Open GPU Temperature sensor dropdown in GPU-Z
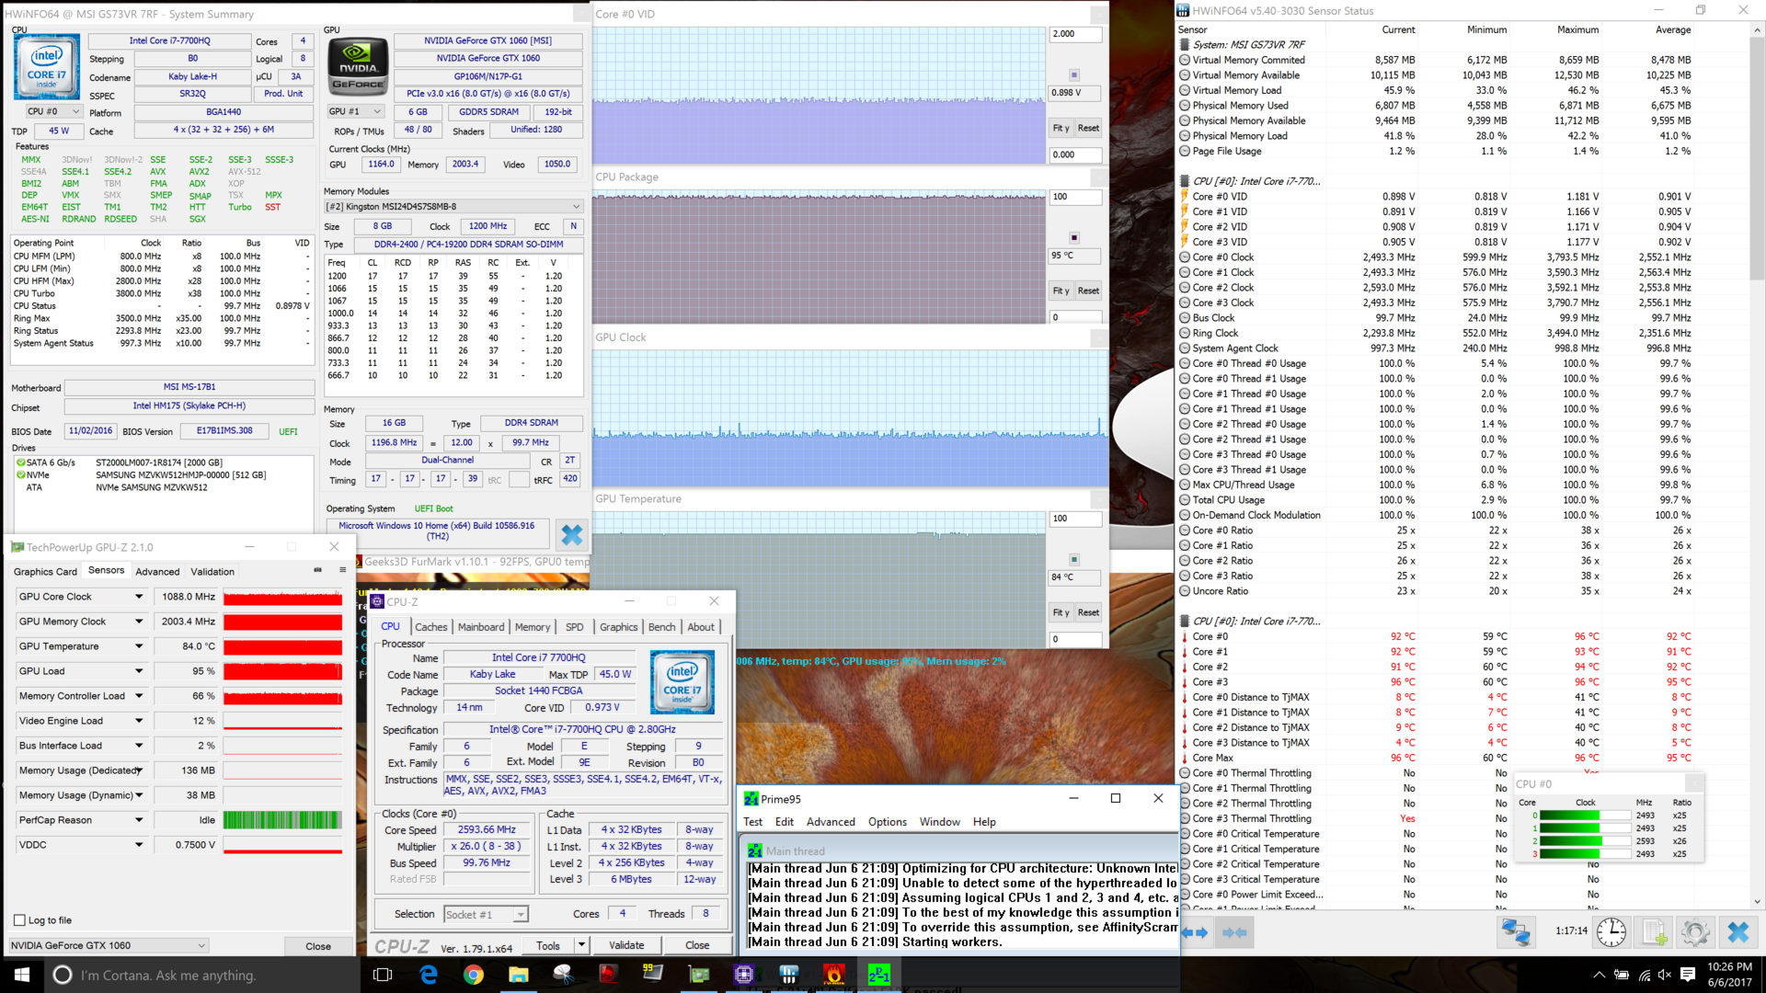Screen dimensions: 1766x993 (x=139, y=646)
